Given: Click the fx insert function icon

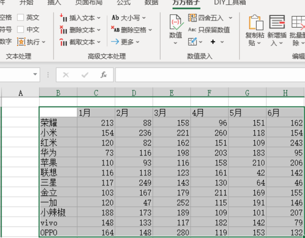Looking at the screenshot, I should (103, 75).
